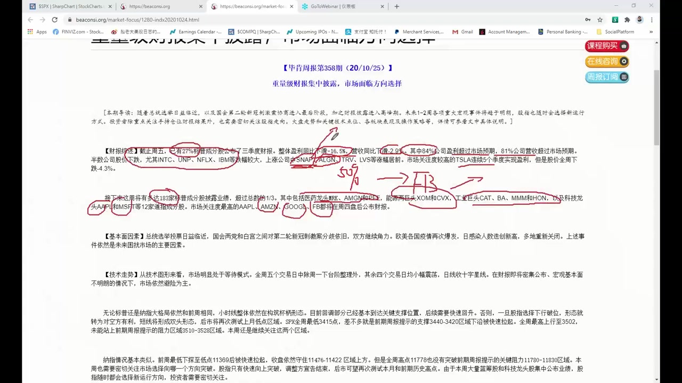Close the GoToWebinar tab
Viewport: 682px width, 383px height.
382,6
